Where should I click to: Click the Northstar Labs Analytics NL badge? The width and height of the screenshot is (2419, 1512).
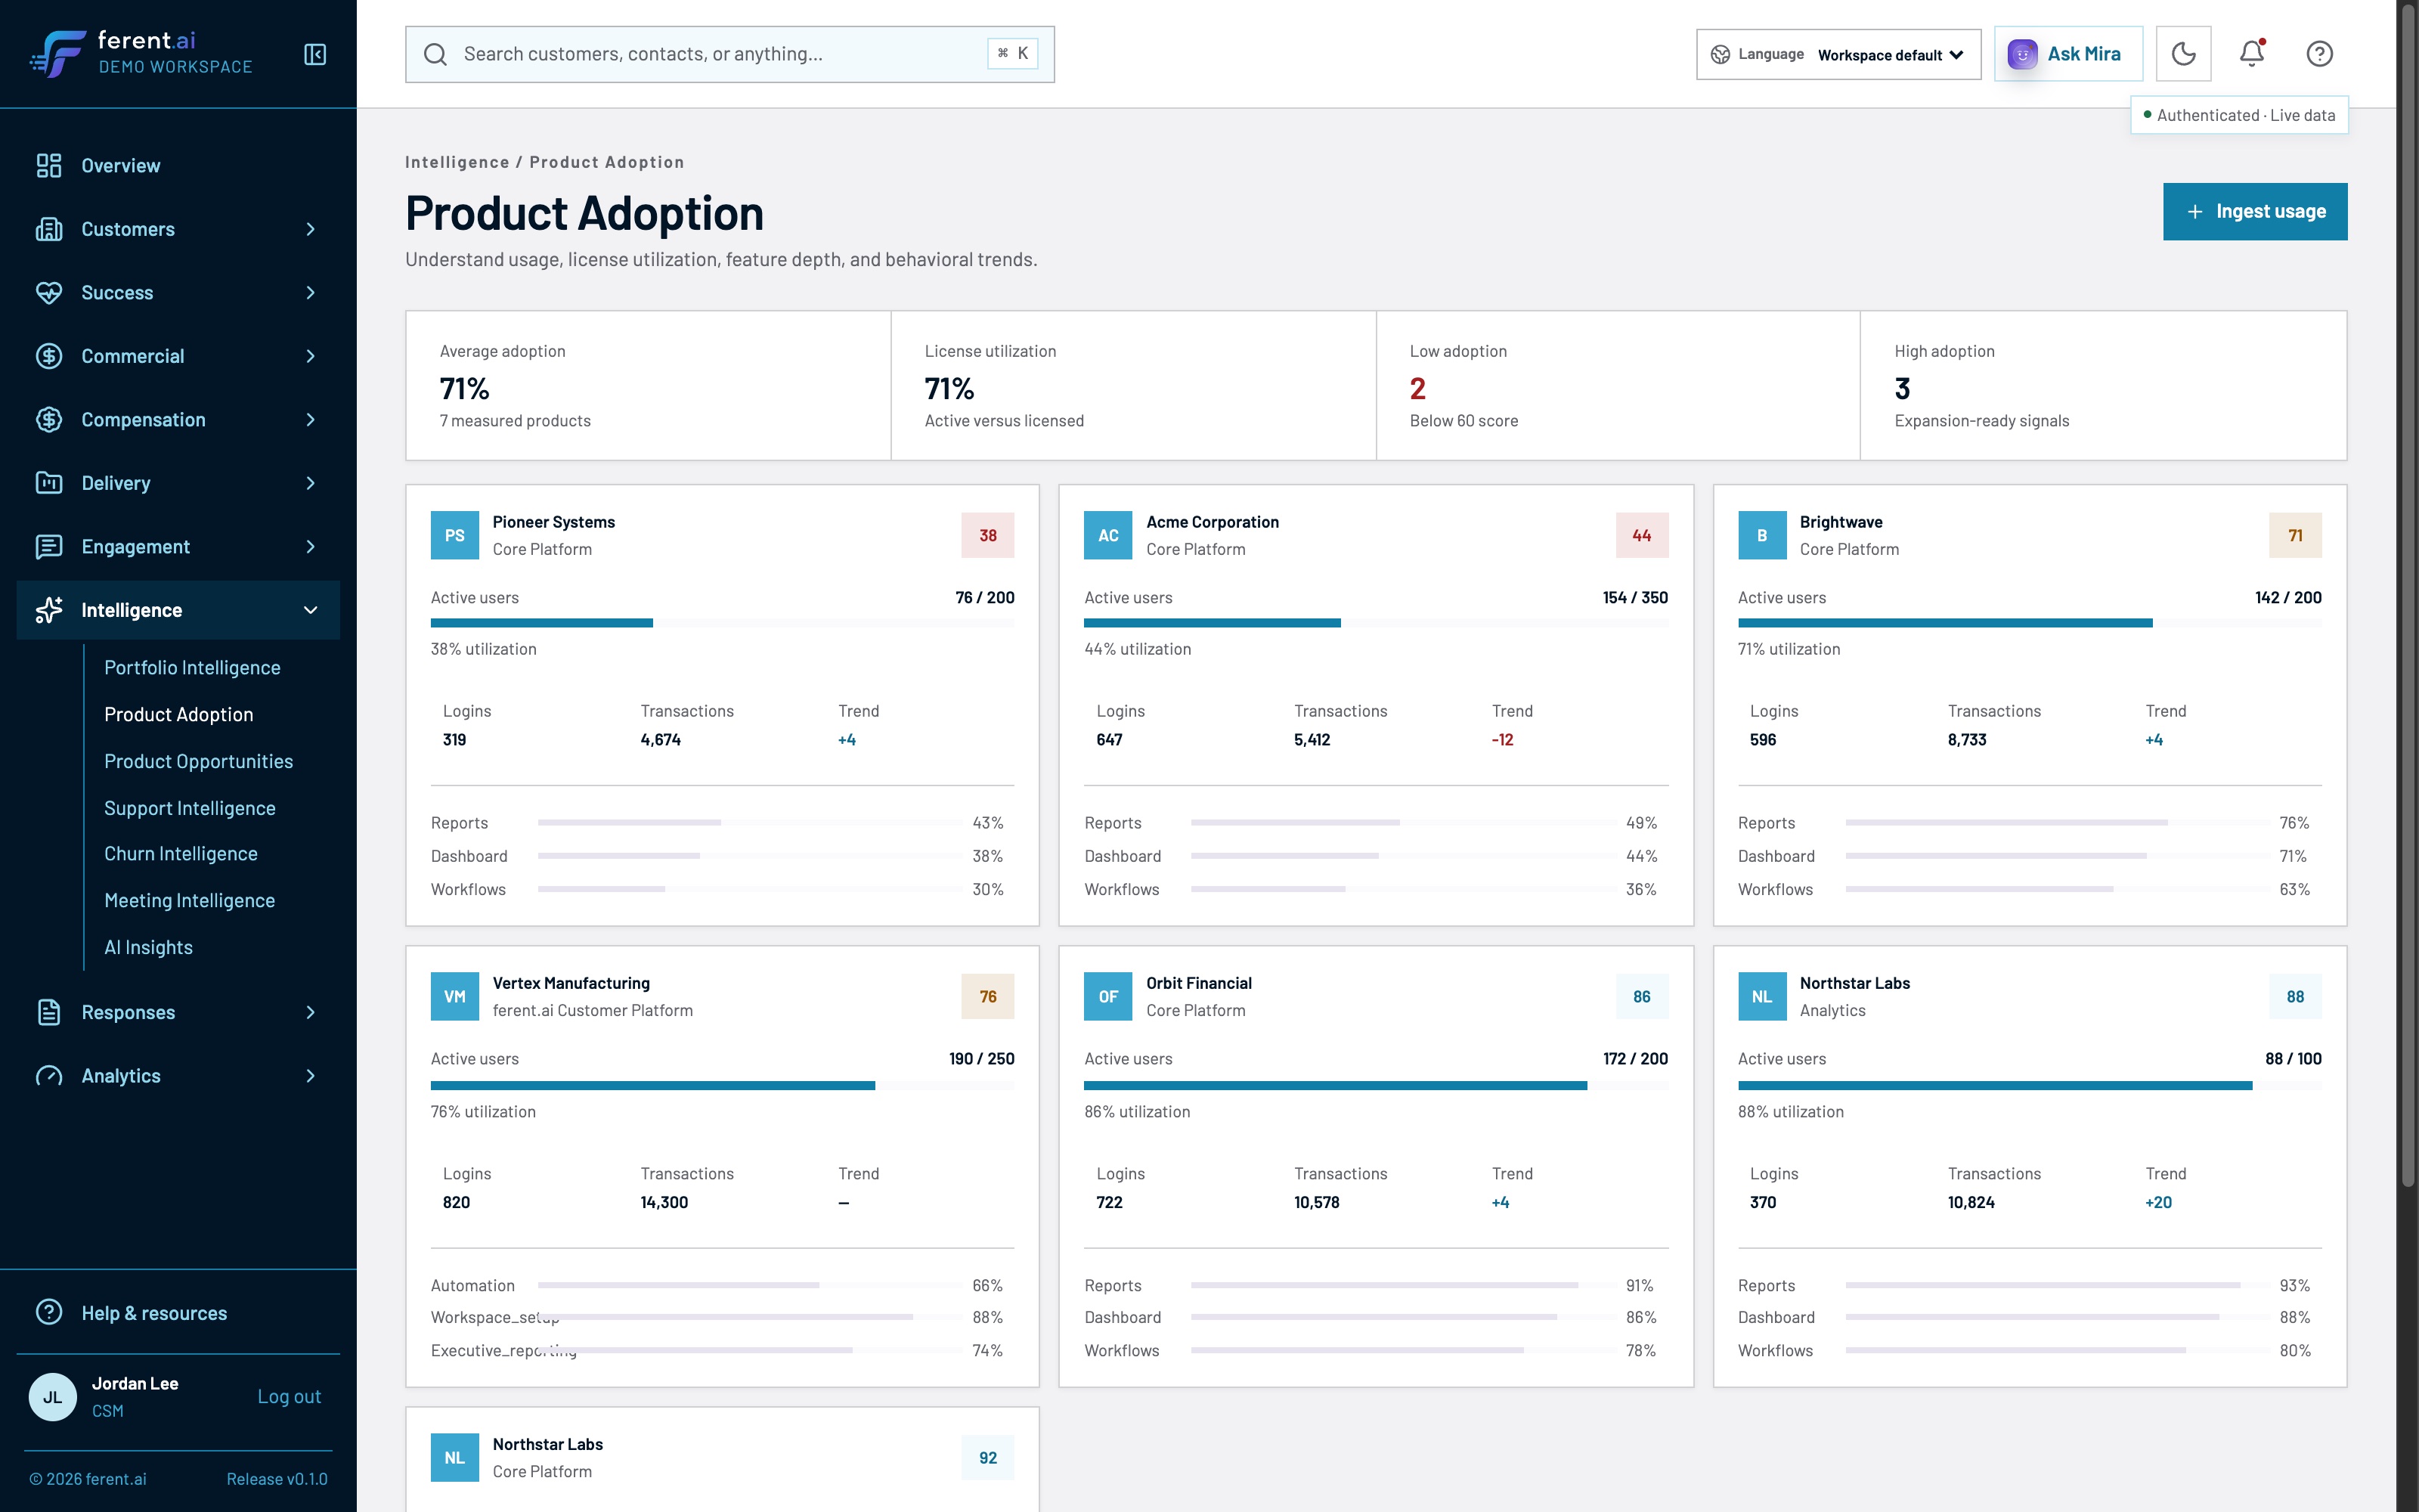point(1762,997)
